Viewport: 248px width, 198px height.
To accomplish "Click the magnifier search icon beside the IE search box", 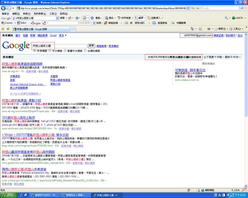I will (242, 8).
